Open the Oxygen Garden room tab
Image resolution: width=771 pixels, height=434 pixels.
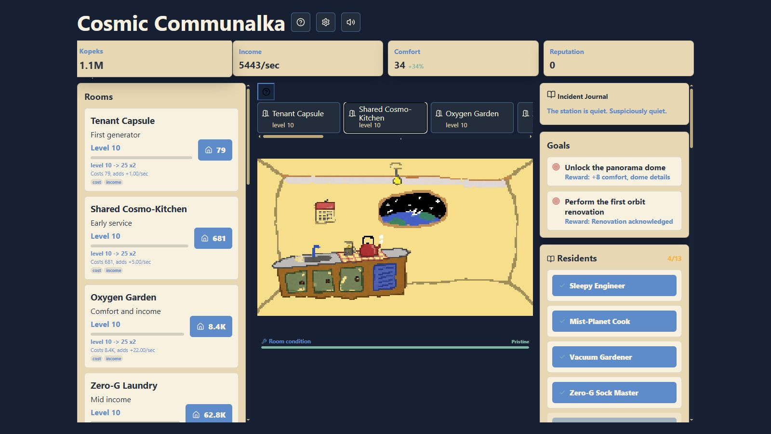click(x=472, y=118)
